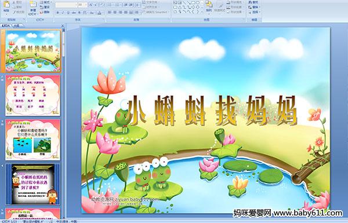Click the Delete slide icon
Viewport: 348px width, 223px height.
[45, 12]
